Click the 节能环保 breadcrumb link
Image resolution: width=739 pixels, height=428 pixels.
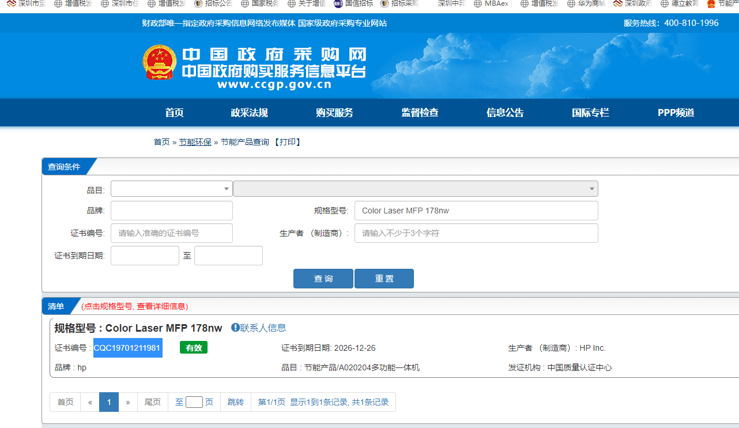point(195,142)
